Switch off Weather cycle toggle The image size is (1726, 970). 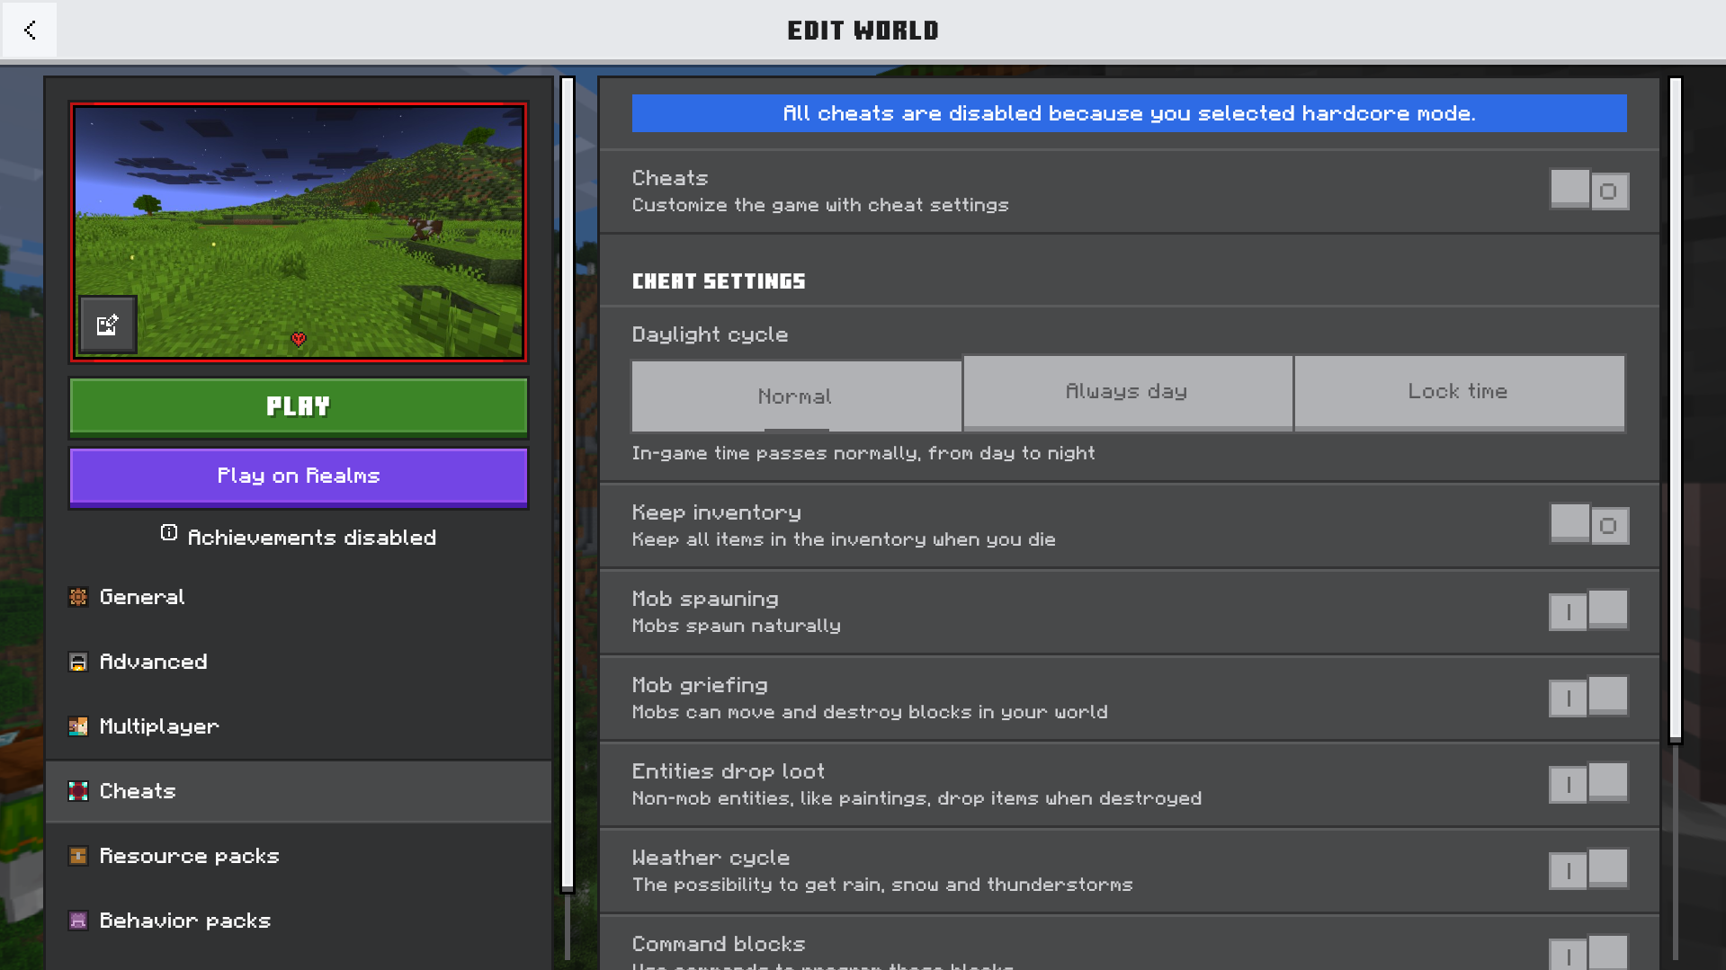click(x=1589, y=870)
